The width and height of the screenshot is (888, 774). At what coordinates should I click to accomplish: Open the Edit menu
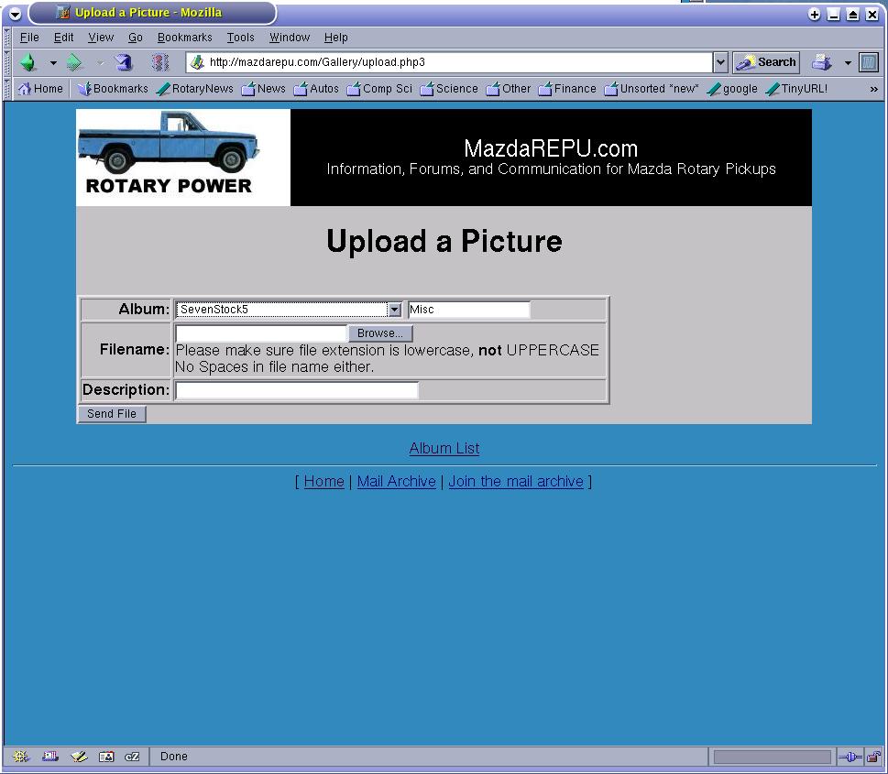[x=63, y=38]
